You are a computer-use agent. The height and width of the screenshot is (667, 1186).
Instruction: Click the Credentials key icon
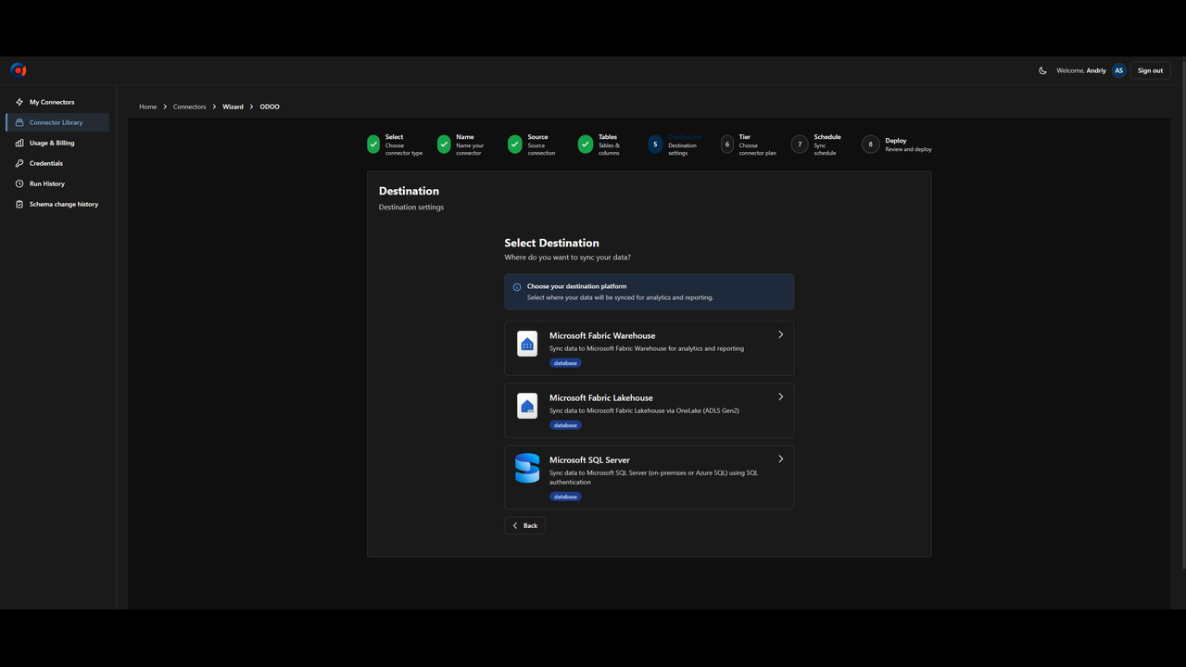click(19, 163)
